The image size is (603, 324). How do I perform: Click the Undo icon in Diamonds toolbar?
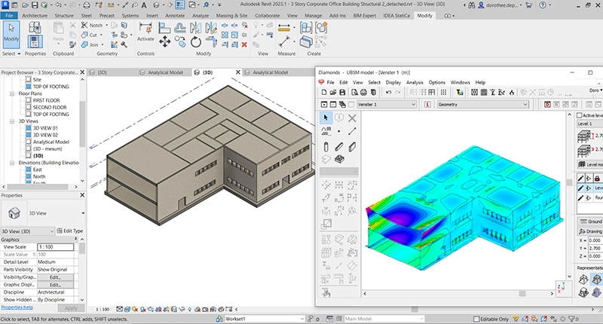389,92
